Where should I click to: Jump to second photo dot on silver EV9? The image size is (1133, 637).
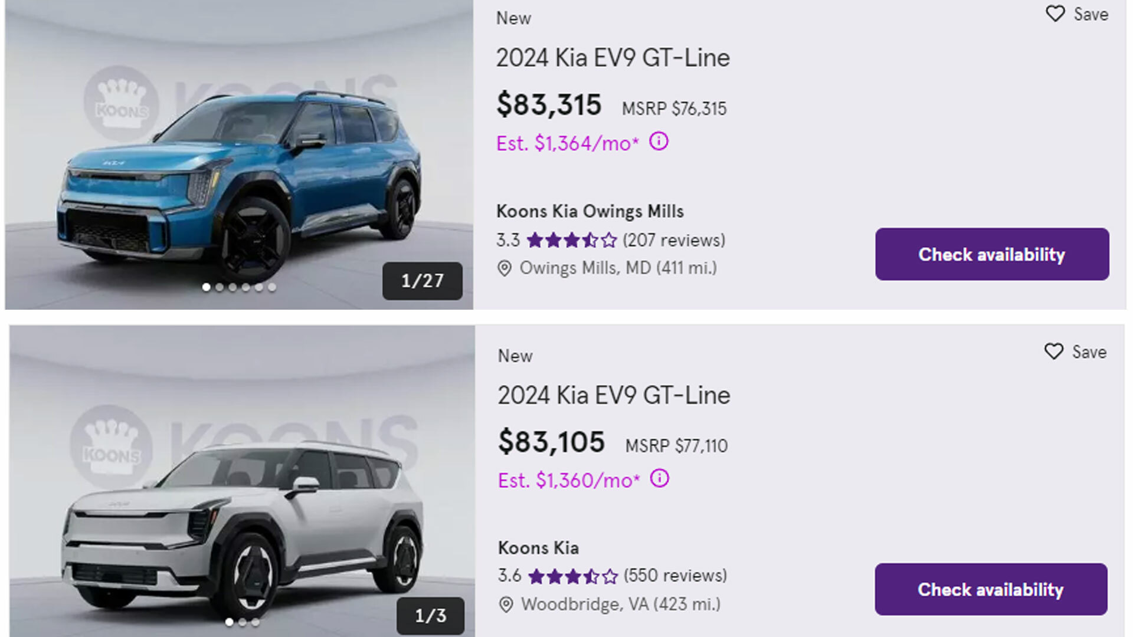coord(242,622)
